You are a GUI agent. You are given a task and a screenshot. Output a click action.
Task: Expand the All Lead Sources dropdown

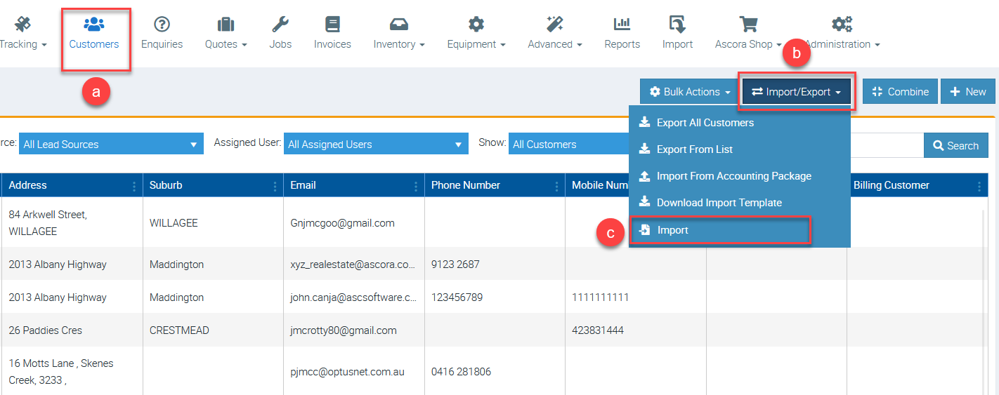pos(111,145)
